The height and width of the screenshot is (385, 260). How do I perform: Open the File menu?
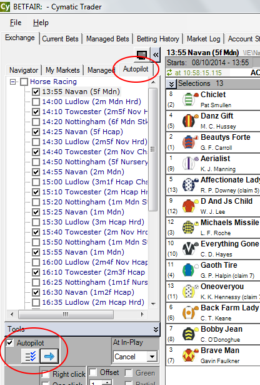tap(16, 23)
